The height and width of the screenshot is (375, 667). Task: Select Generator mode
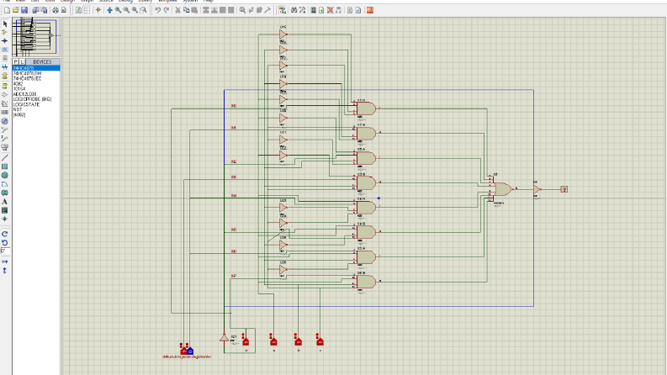coord(5,121)
